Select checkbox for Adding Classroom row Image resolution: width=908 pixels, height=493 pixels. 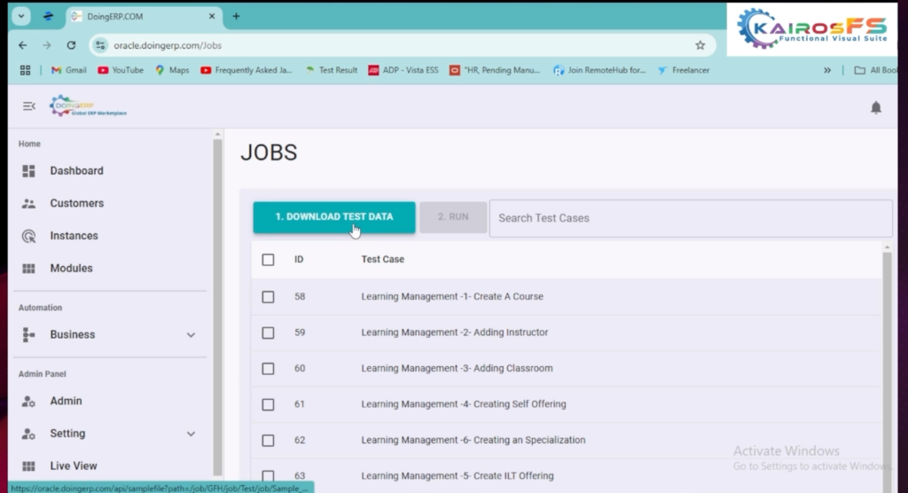(x=268, y=369)
